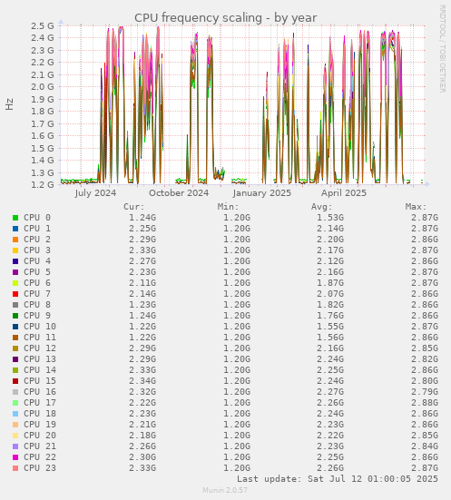
Task: Click the CPU 5 purple legend swatch
Action: tap(15, 272)
